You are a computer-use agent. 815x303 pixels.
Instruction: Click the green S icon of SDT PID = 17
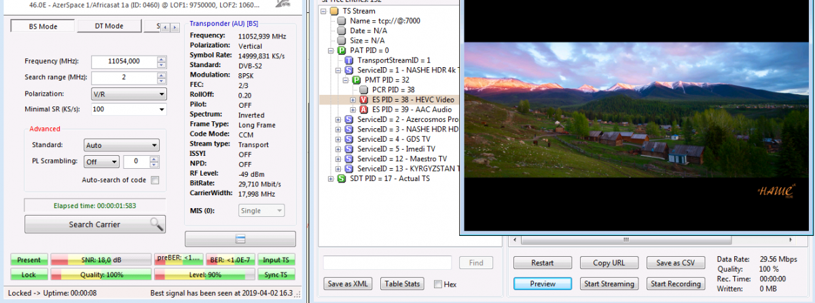(x=342, y=178)
